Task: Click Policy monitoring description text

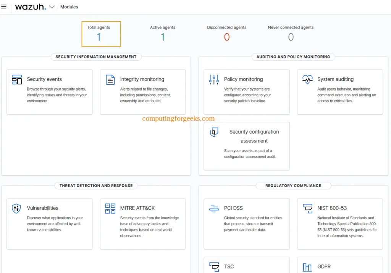Action: click(x=247, y=95)
